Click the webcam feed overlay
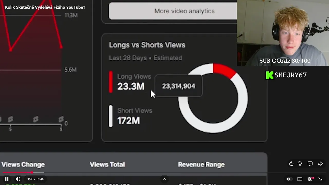 [x=283, y=33]
